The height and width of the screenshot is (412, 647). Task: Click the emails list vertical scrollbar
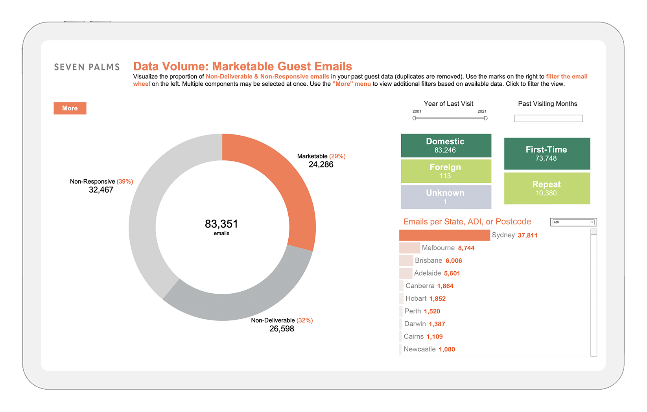594,292
